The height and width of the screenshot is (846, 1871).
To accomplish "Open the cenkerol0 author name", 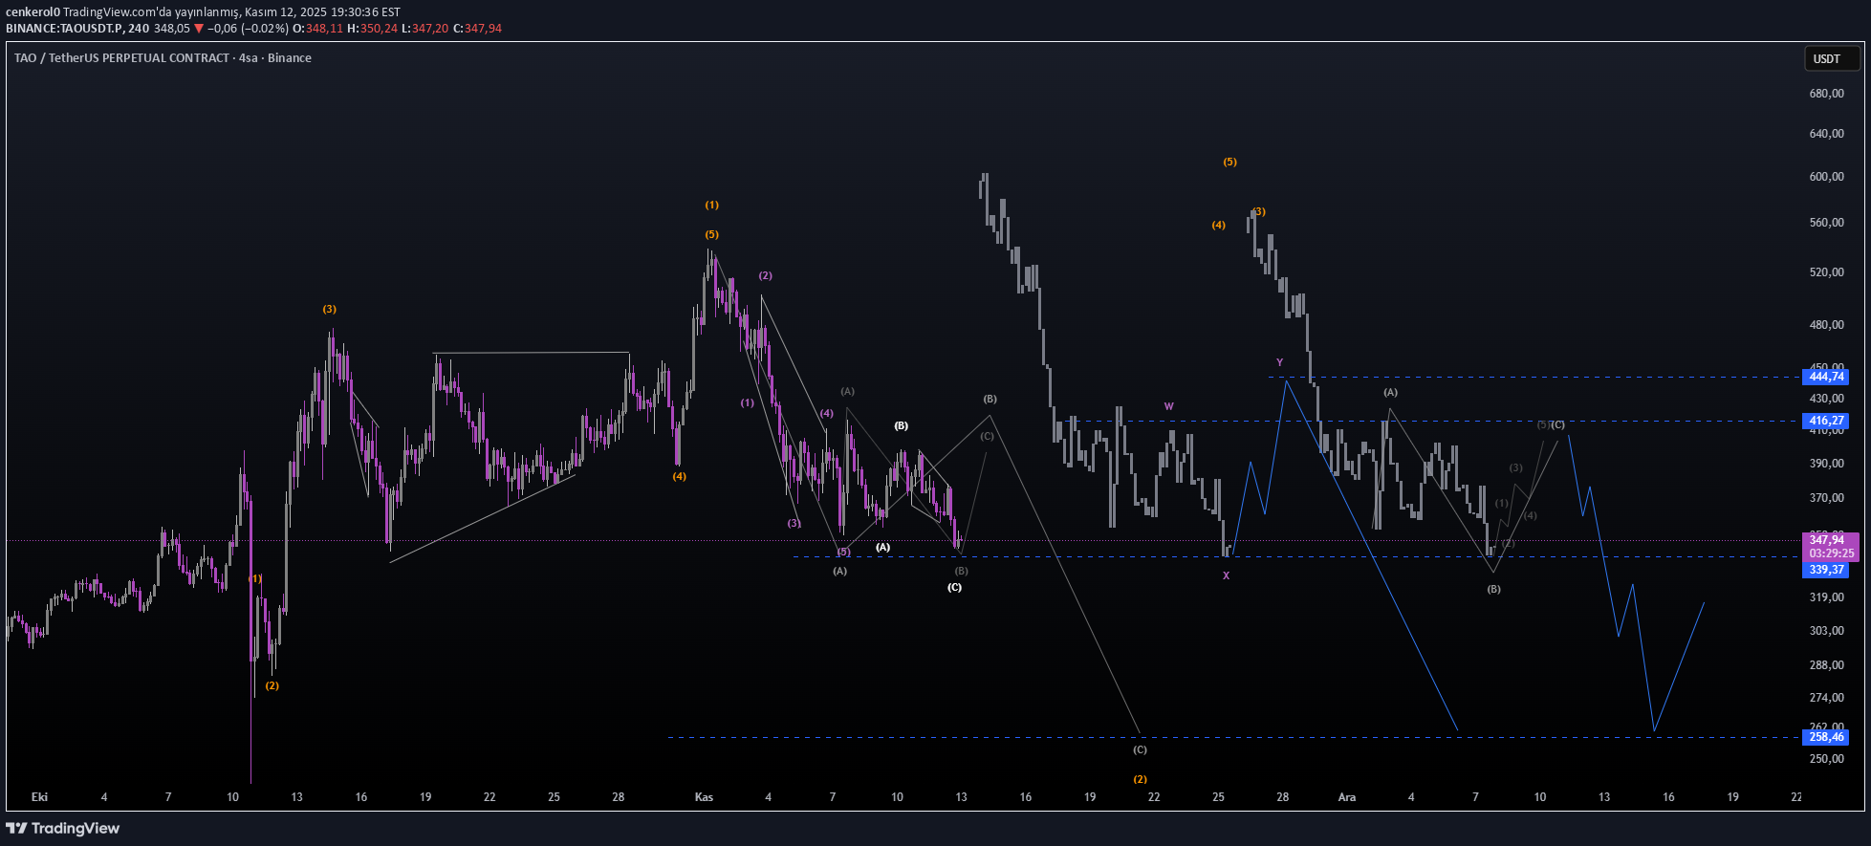I will (x=33, y=12).
